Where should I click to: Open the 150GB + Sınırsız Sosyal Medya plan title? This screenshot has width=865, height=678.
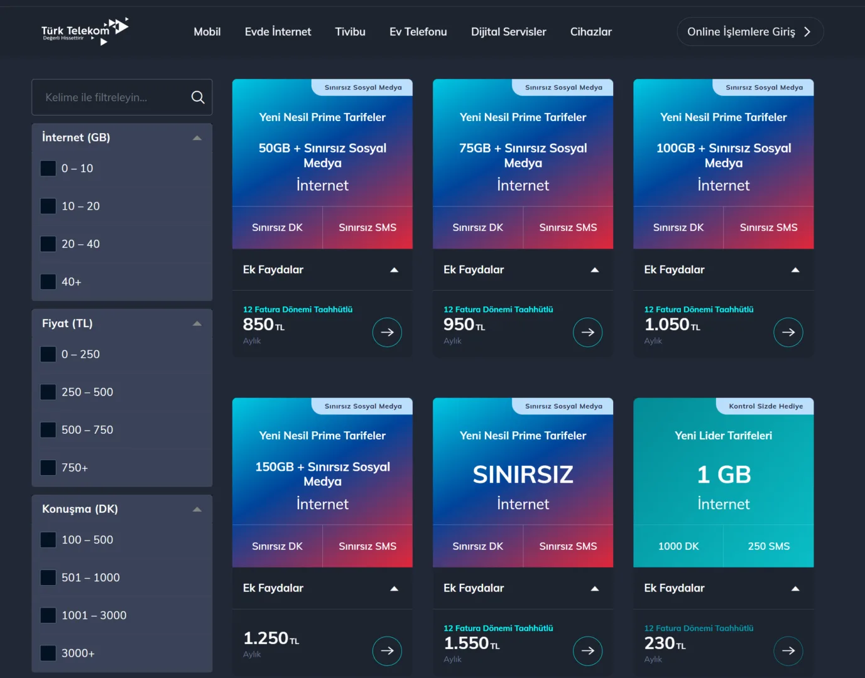click(x=322, y=474)
